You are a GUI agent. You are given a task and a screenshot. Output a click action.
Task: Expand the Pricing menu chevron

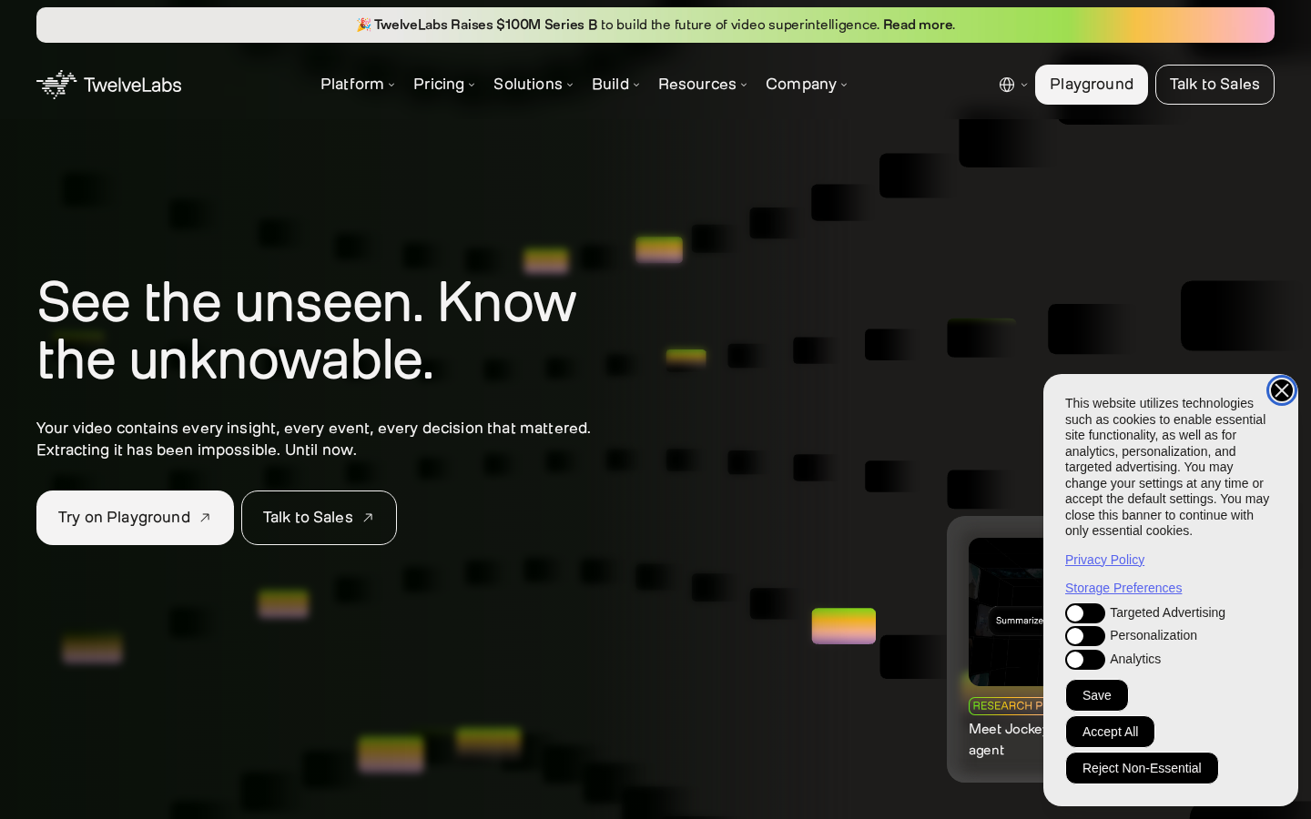point(472,85)
